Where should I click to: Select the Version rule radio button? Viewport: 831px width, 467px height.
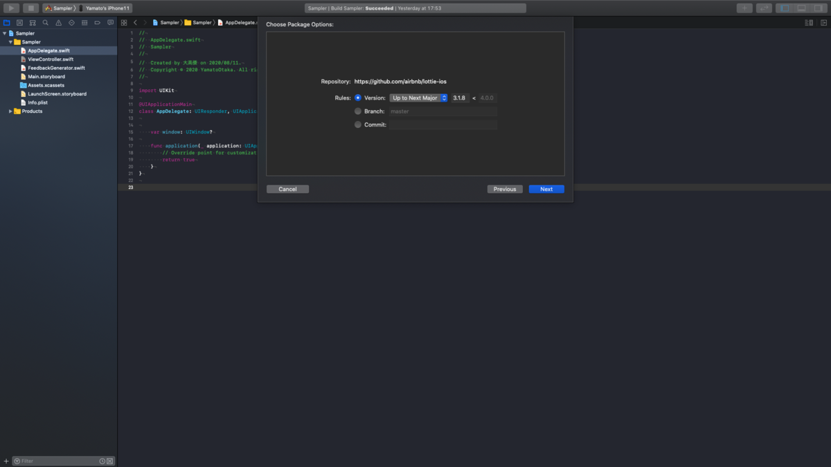[358, 98]
